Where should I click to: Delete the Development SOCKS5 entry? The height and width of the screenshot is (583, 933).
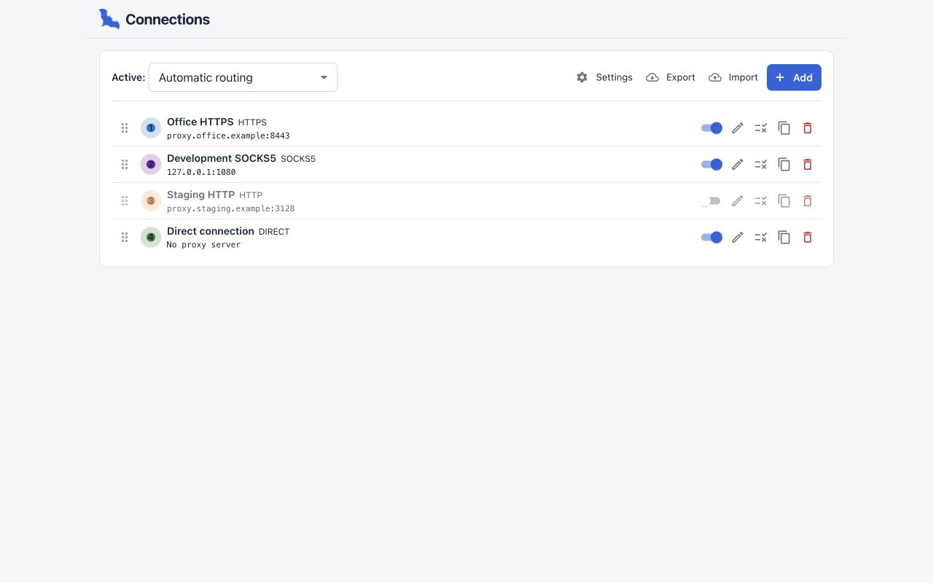pos(808,165)
